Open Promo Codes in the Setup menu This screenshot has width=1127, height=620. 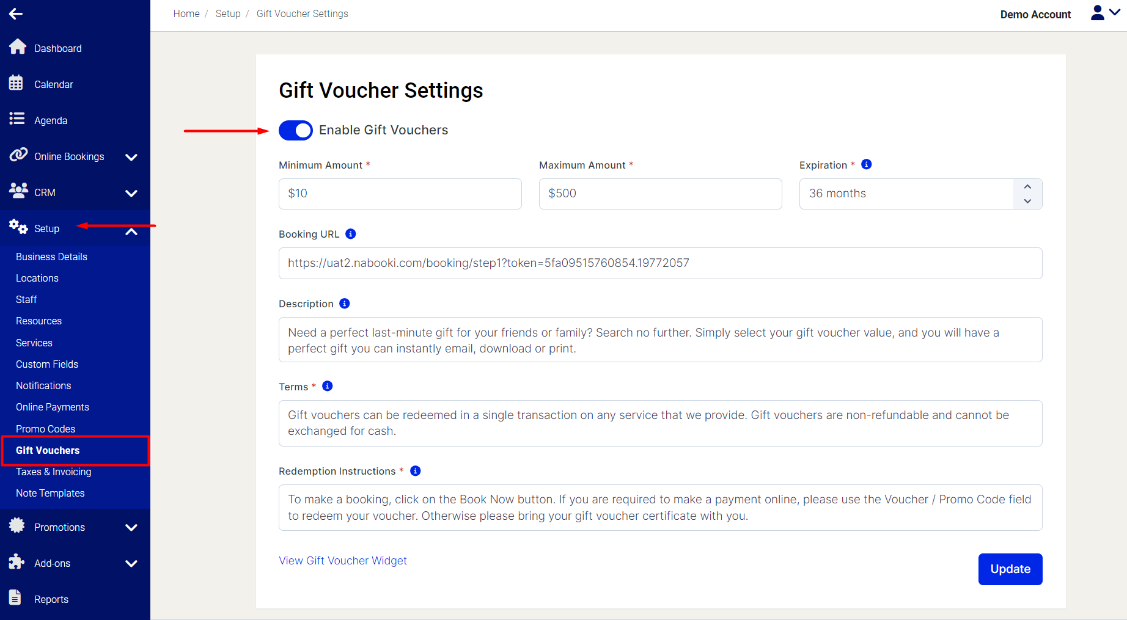46,429
